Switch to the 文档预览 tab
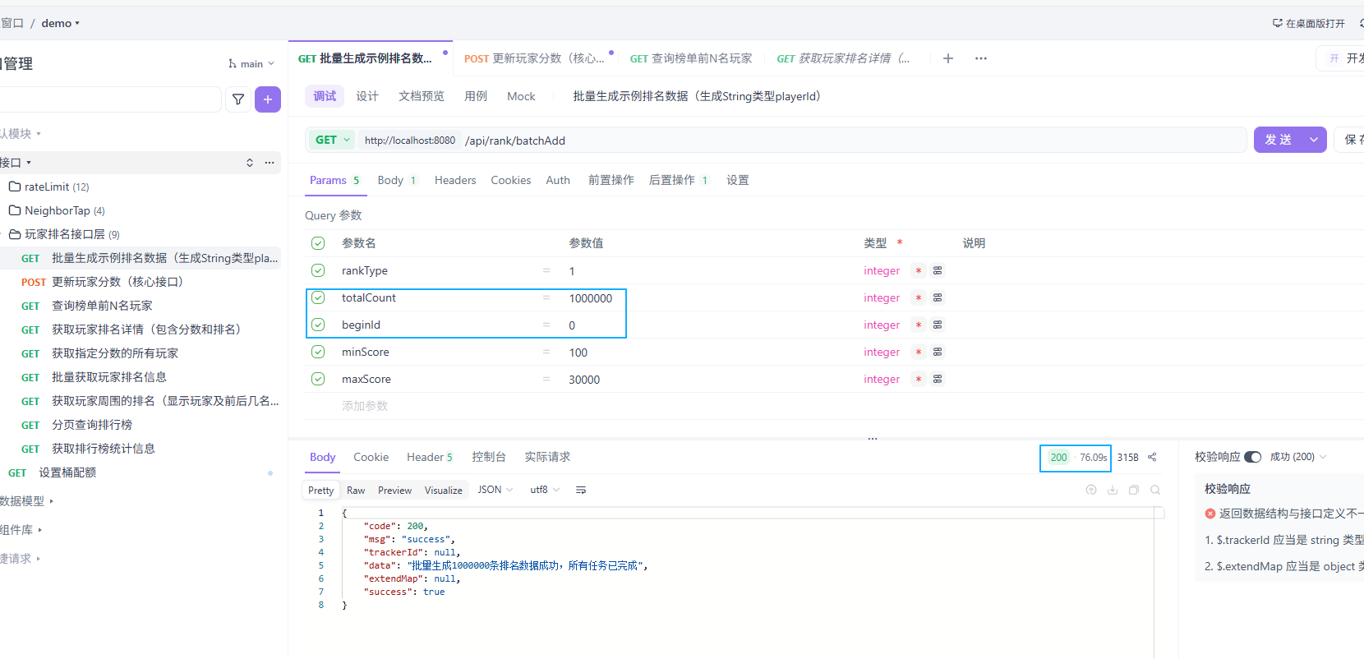Screen dimensions: 1364x659 (422, 96)
